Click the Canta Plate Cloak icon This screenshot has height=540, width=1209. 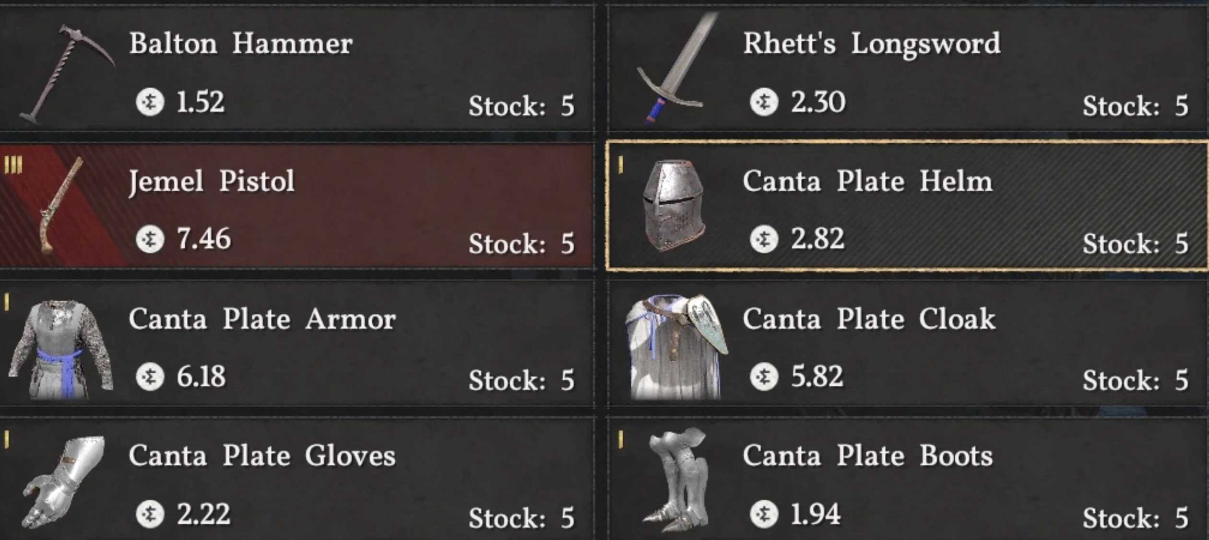676,347
